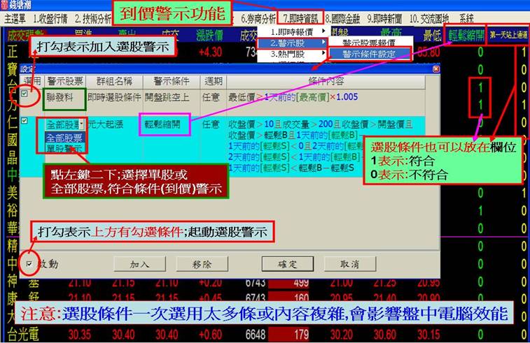Choose 單股警示 option in dropdown list
The image size is (530, 343).
pos(64,147)
